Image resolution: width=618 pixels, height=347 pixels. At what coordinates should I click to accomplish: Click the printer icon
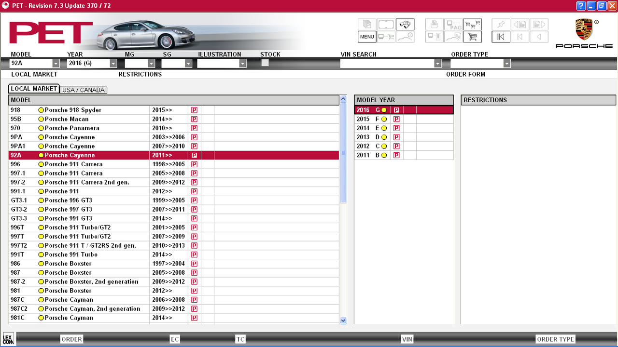[x=435, y=25]
